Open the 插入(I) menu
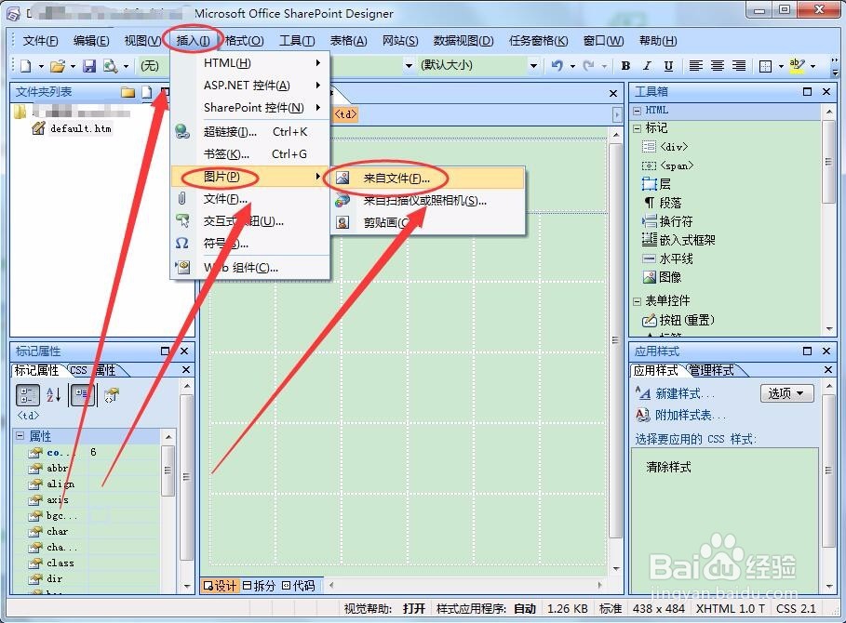Image resolution: width=846 pixels, height=623 pixels. 193,41
